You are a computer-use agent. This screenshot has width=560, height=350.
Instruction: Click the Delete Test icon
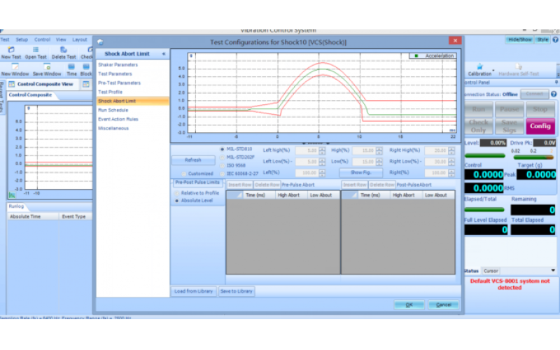(63, 50)
